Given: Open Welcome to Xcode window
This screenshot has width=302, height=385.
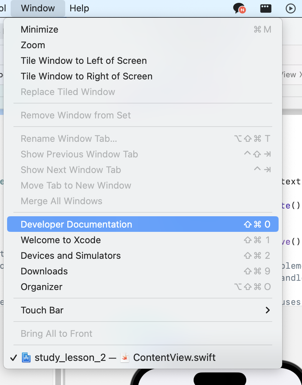Looking at the screenshot, I should (x=143, y=240).
